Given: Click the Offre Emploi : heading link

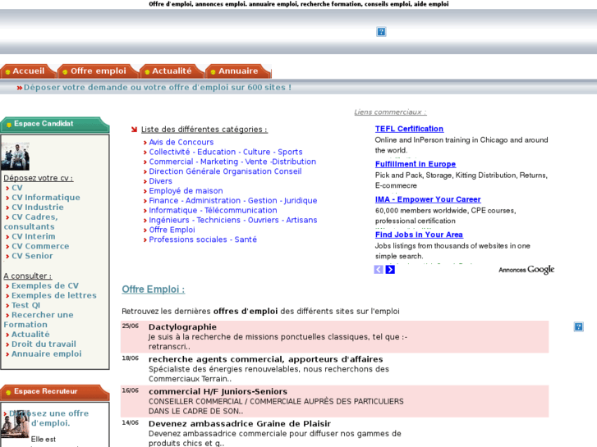Looking at the screenshot, I should [154, 290].
